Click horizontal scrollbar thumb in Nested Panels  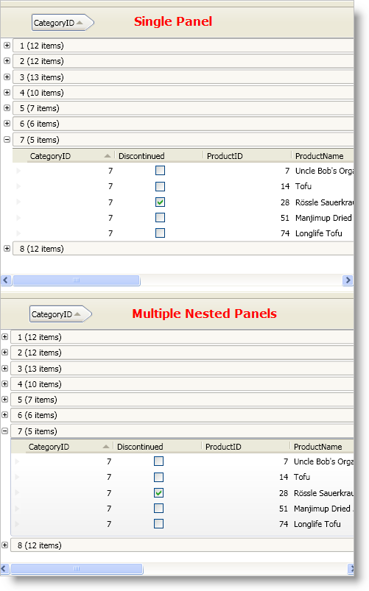click(77, 568)
